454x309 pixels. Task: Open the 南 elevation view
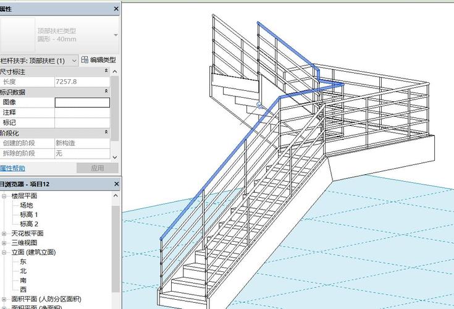[x=23, y=281]
